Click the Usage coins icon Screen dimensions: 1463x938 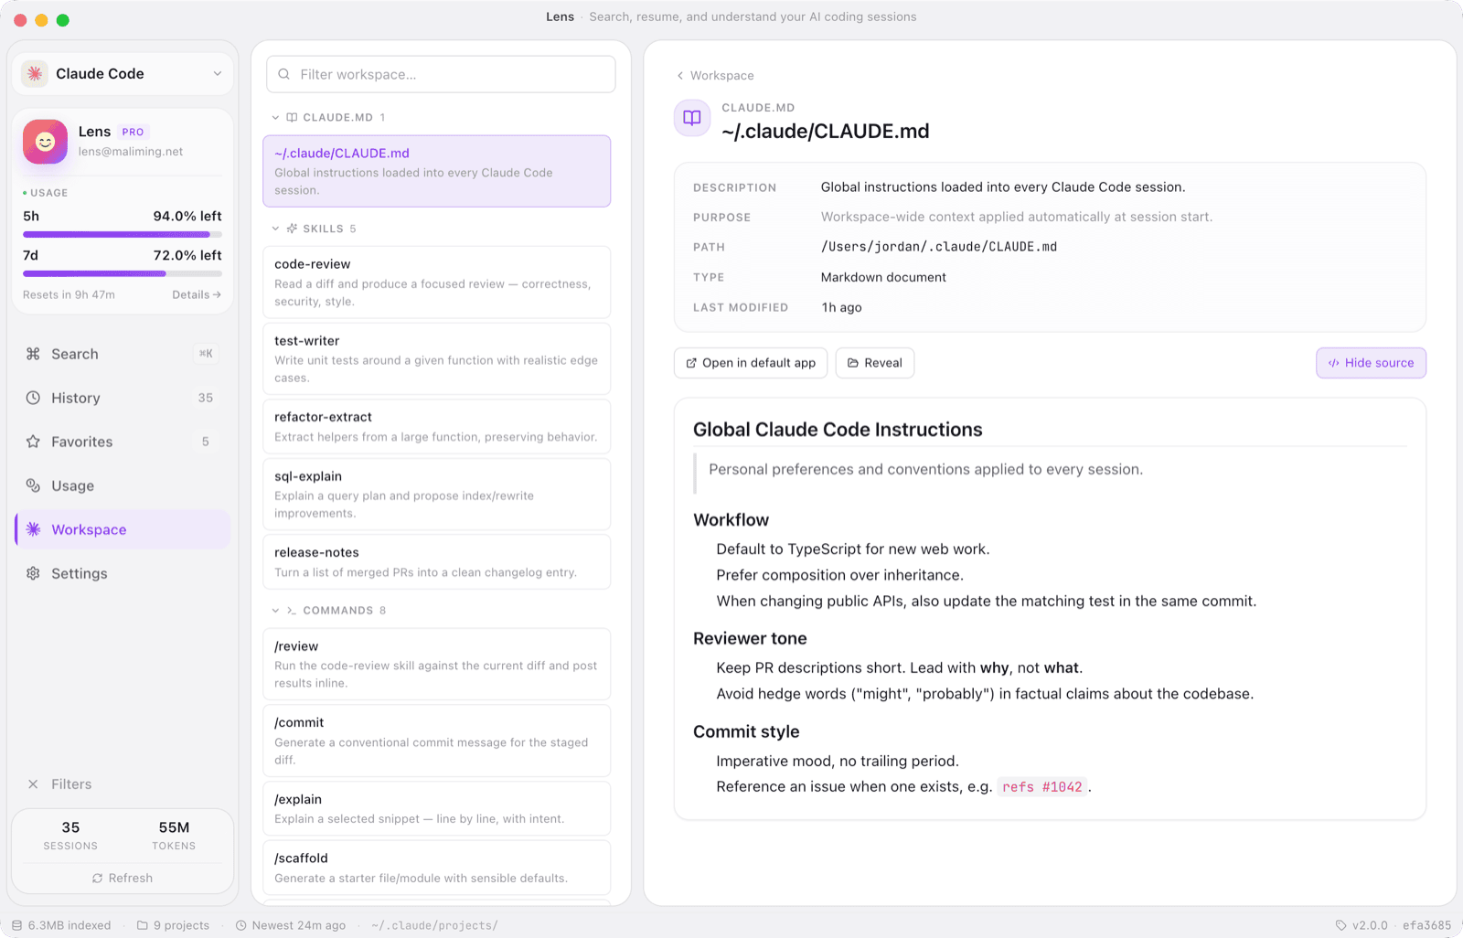click(33, 485)
